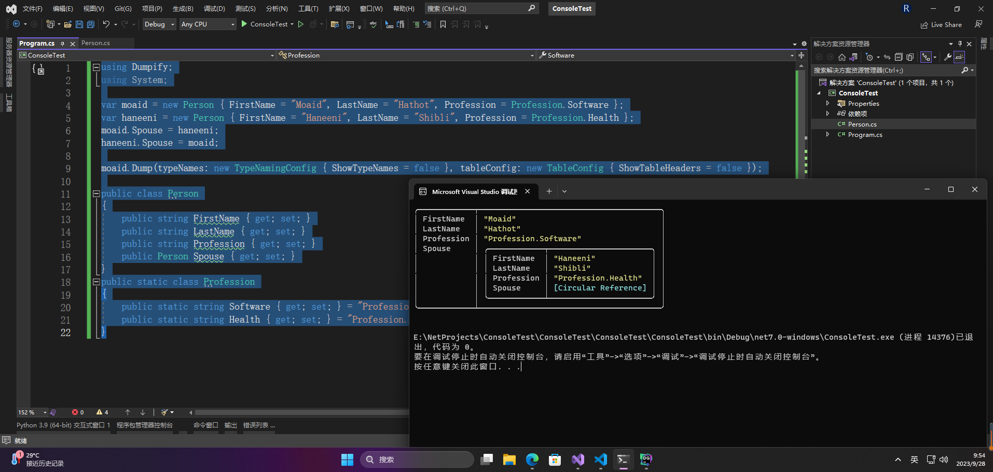Image resolution: width=993 pixels, height=472 pixels.
Task: Expand the Program.cs node in Solution Explorer
Action: pyautogui.click(x=828, y=134)
